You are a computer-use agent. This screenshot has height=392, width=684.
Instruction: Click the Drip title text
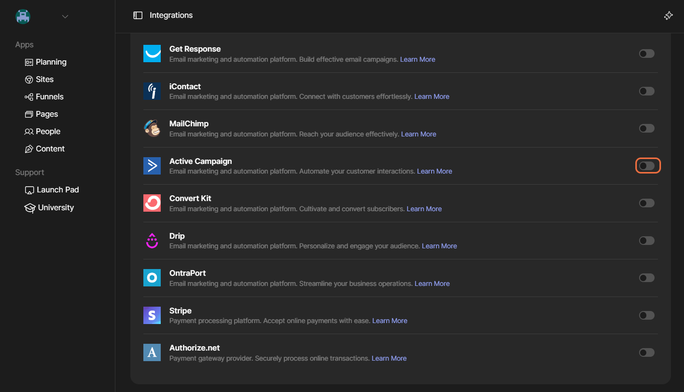[177, 236]
